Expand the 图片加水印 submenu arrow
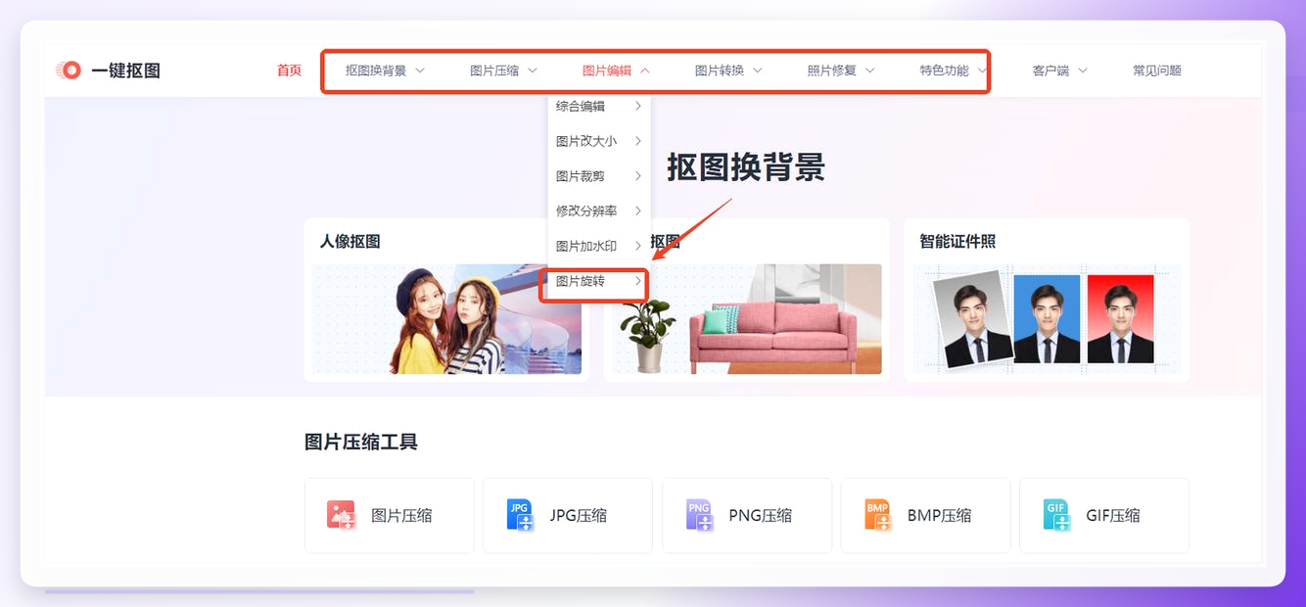Viewport: 1306px width, 607px height. tap(638, 246)
